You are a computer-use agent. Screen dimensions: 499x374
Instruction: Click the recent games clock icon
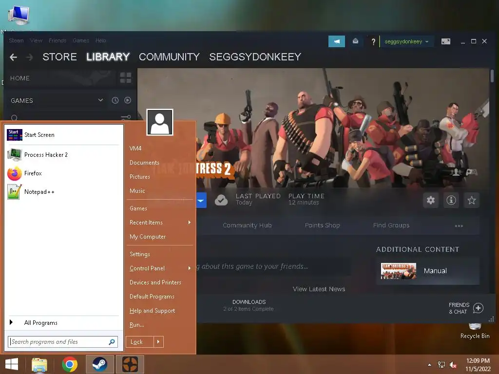[x=115, y=100]
